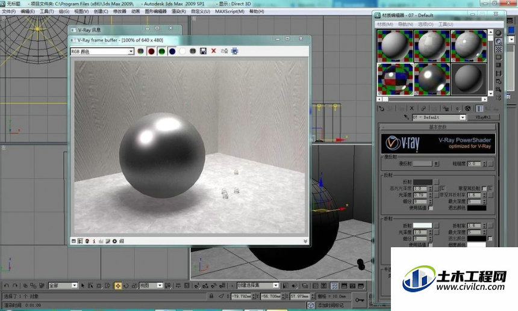
Task: Select dark gray sample sphere slot
Action: (469, 79)
